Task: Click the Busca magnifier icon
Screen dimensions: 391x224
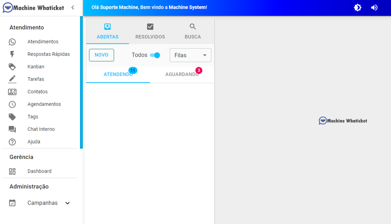Action: coord(193,27)
